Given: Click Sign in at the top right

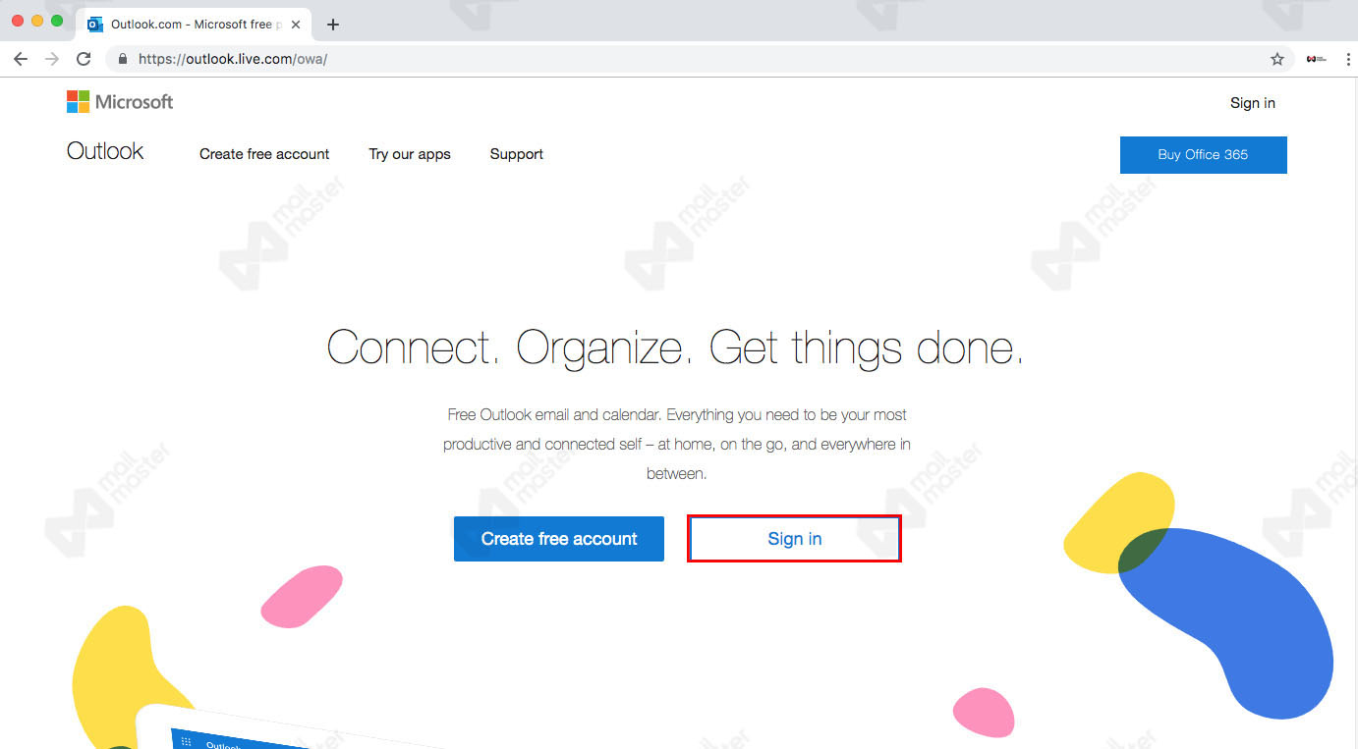Looking at the screenshot, I should [x=1253, y=103].
